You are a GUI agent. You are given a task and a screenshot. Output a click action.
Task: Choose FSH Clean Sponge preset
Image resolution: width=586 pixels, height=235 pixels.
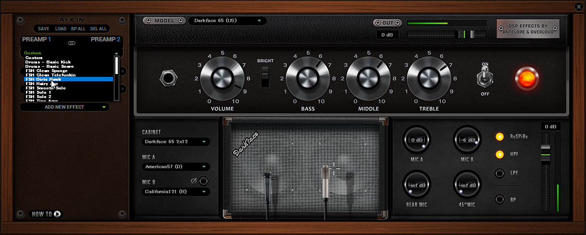tap(69, 71)
